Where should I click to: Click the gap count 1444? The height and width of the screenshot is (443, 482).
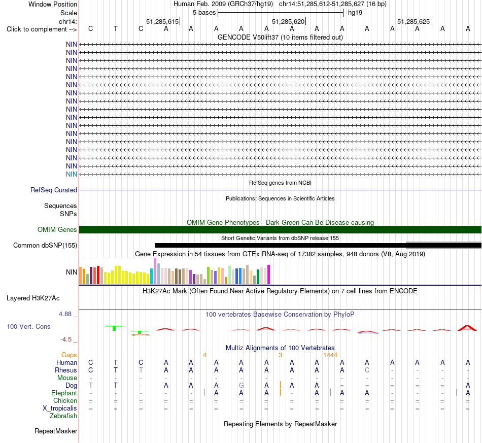(330, 355)
